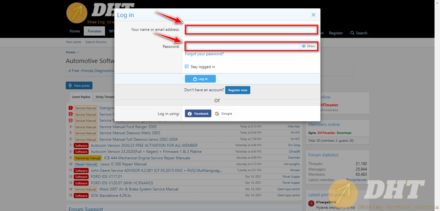The image size is (440, 211).
Task: Select the Forums navigation tab
Action: pos(94,31)
